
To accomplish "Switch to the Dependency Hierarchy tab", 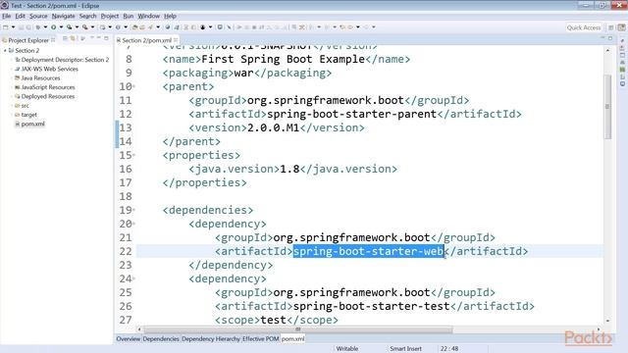I will click(x=211, y=339).
